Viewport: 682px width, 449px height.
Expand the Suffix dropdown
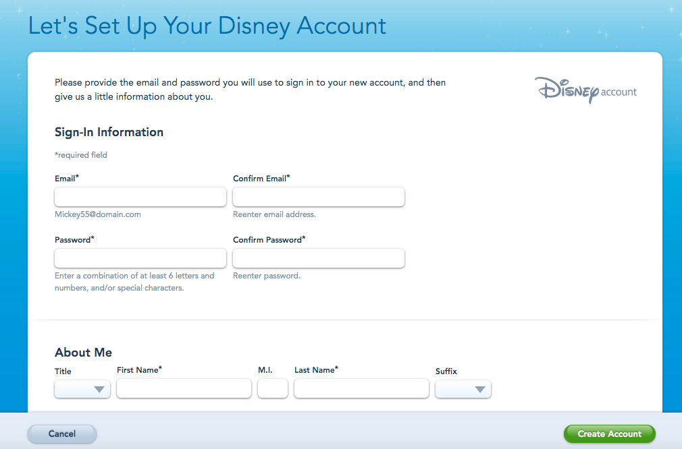(463, 389)
